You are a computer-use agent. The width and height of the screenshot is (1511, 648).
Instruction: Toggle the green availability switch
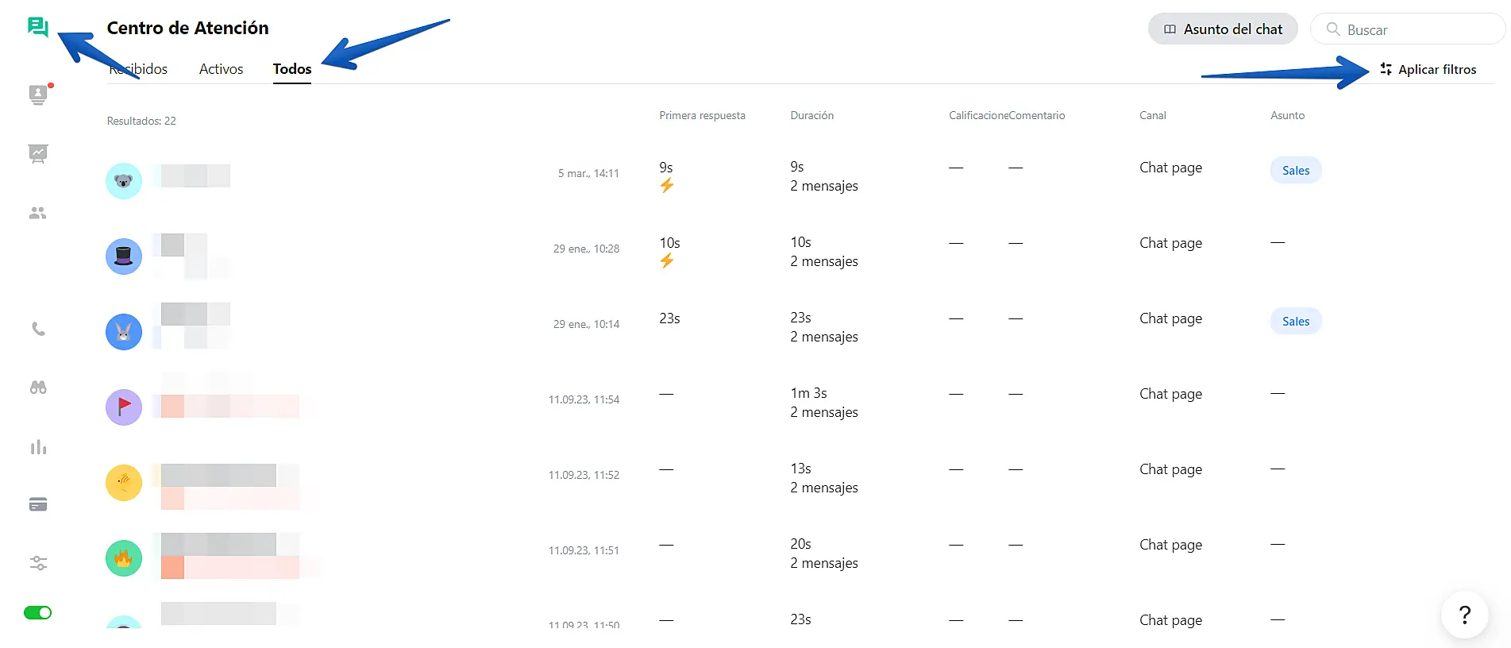click(x=37, y=612)
